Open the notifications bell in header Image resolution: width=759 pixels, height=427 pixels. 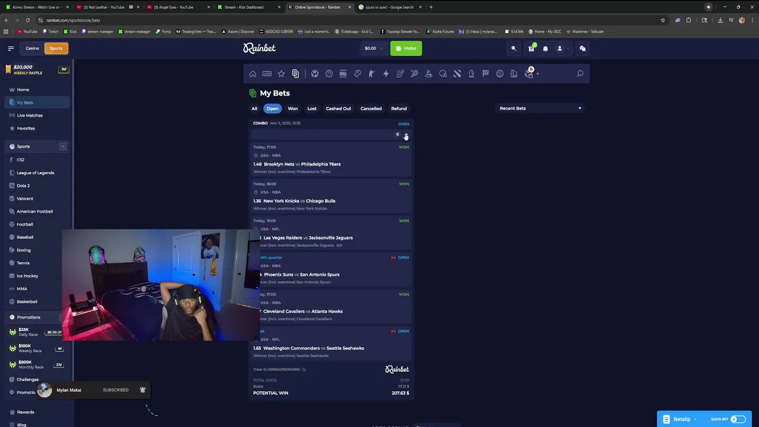point(546,48)
